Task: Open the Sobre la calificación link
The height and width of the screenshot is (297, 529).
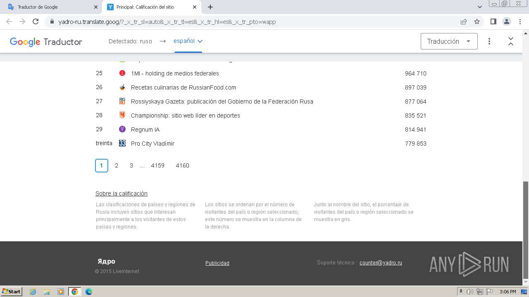Action: coord(122,193)
